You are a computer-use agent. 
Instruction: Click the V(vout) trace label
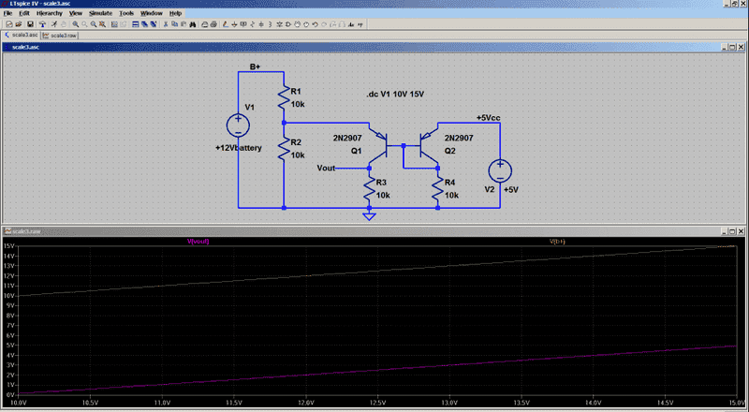(x=198, y=242)
